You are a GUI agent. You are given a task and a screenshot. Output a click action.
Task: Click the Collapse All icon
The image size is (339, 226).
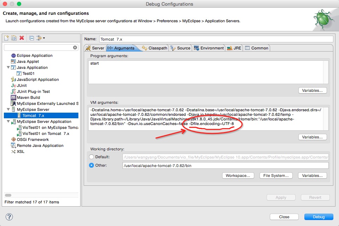[31, 38]
